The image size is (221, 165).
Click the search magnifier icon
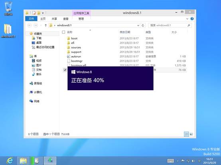point(189,25)
